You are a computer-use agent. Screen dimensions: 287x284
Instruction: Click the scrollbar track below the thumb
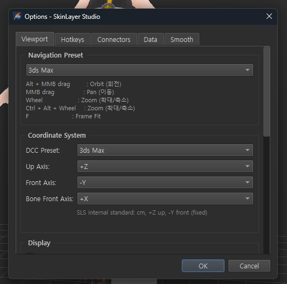[x=267, y=195]
